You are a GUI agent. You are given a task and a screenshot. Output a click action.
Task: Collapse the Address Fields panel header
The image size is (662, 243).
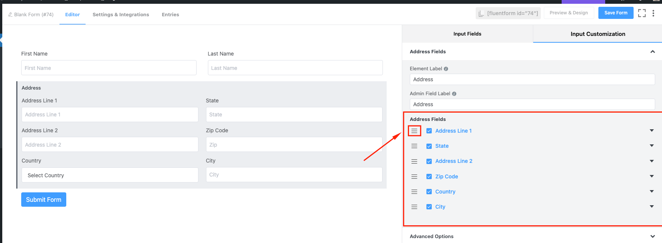click(652, 52)
